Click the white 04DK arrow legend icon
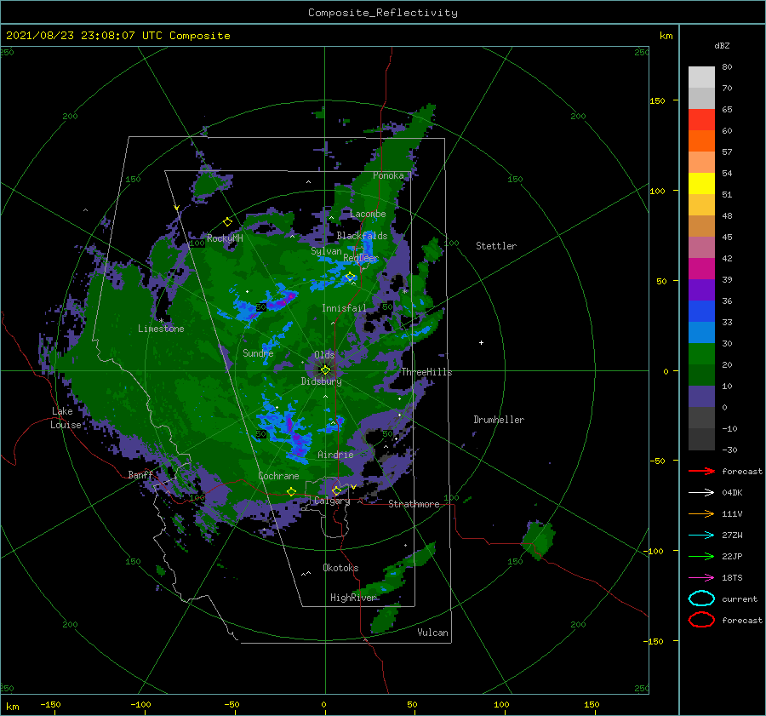This screenshot has height=716, width=766. [x=701, y=493]
